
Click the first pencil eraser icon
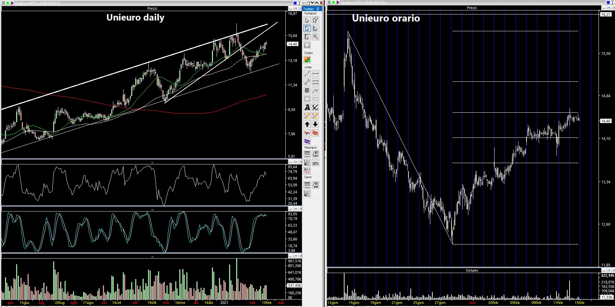point(307,116)
